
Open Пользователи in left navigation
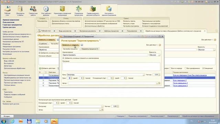9,22
